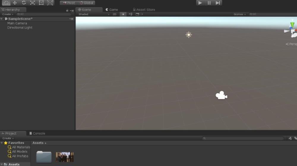Select the Scale tool
The width and height of the screenshot is (297, 166).
pos(32,3)
